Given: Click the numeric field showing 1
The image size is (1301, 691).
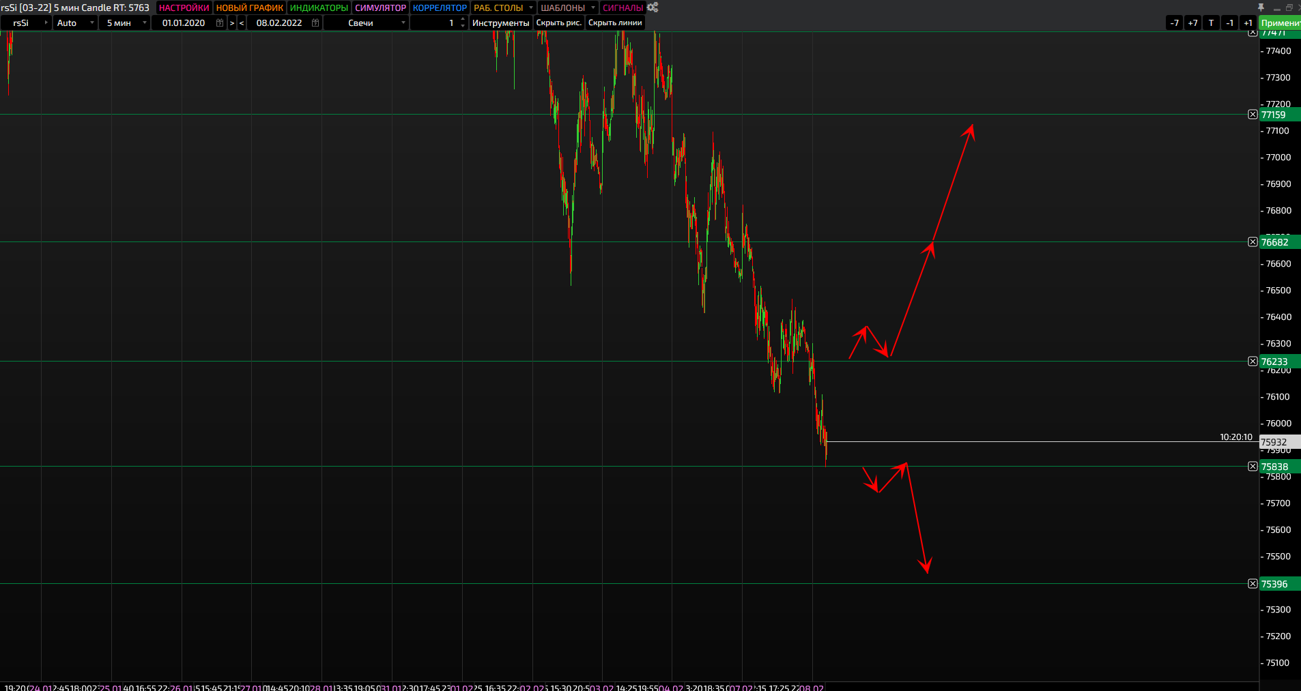Looking at the screenshot, I should pyautogui.click(x=434, y=23).
